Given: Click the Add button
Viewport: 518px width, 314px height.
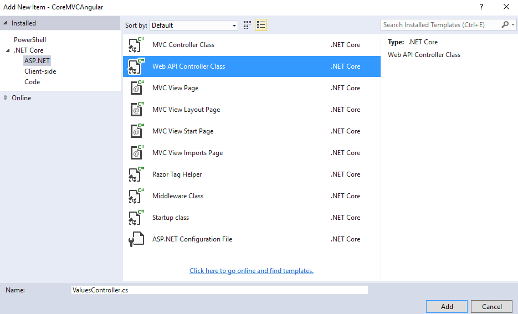Looking at the screenshot, I should 447,306.
